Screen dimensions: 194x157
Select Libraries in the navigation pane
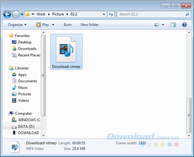point(22,68)
